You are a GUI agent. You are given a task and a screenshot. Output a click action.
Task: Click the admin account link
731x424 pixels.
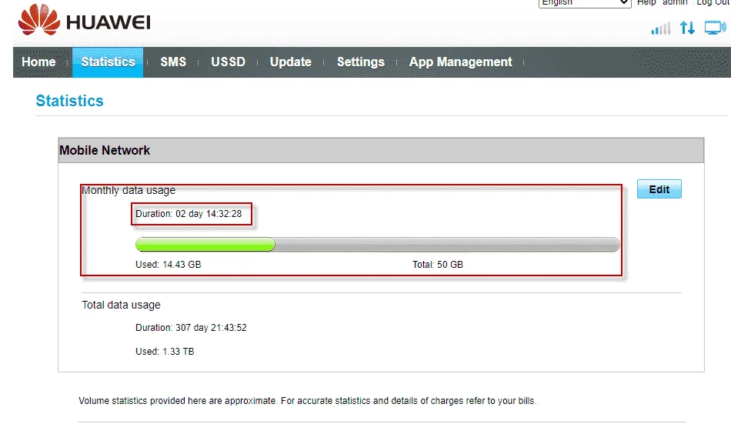pyautogui.click(x=675, y=3)
